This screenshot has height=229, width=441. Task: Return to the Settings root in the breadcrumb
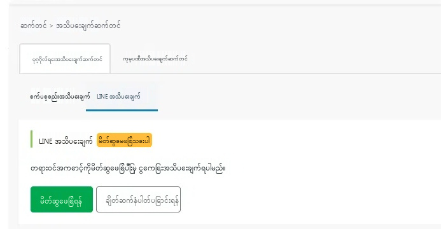click(x=34, y=26)
